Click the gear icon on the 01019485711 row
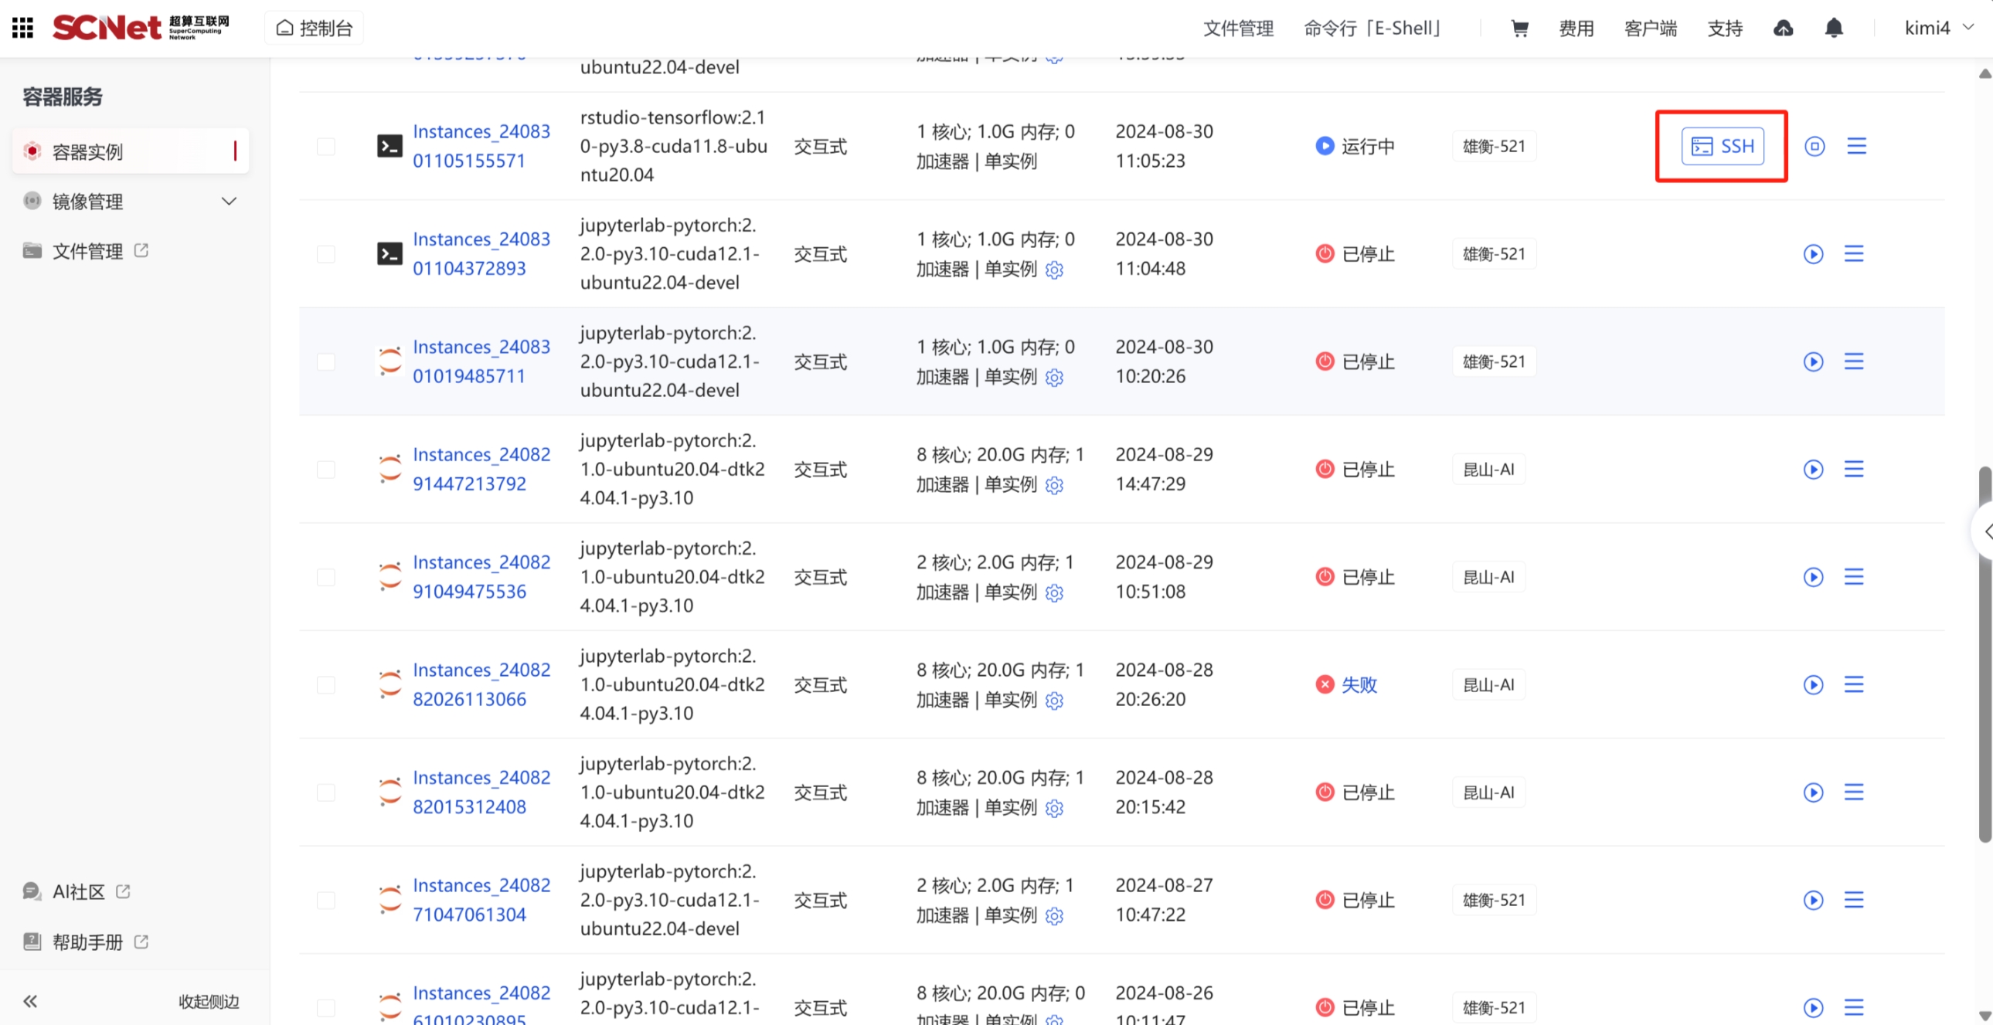This screenshot has height=1025, width=1993. click(1055, 378)
